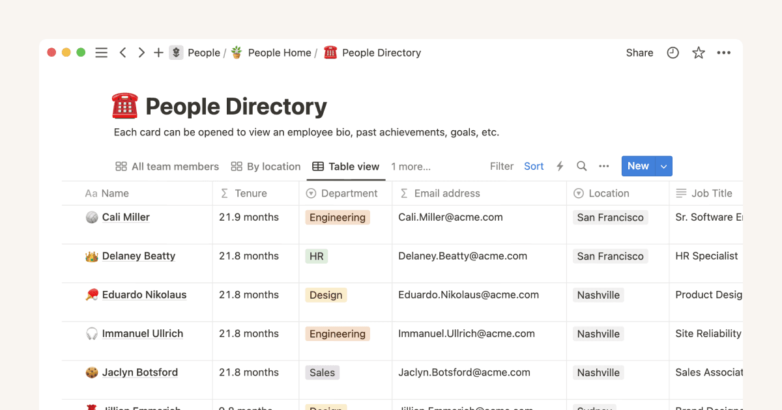Viewport: 782px width, 410px height.
Task: Click the Engineering tag in Cali Miller's row
Action: point(337,217)
